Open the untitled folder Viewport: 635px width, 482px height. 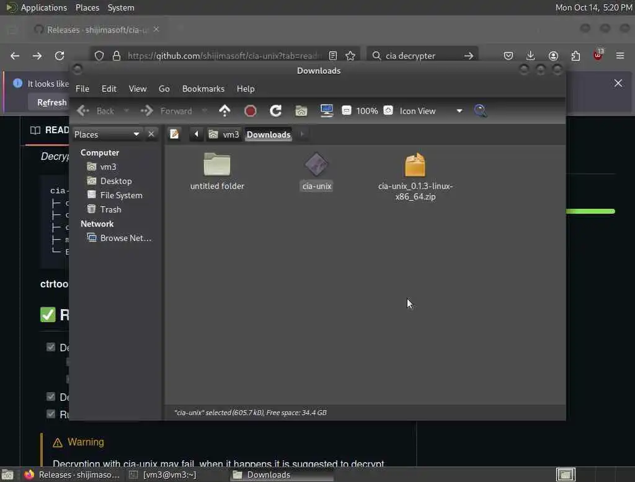tap(217, 171)
